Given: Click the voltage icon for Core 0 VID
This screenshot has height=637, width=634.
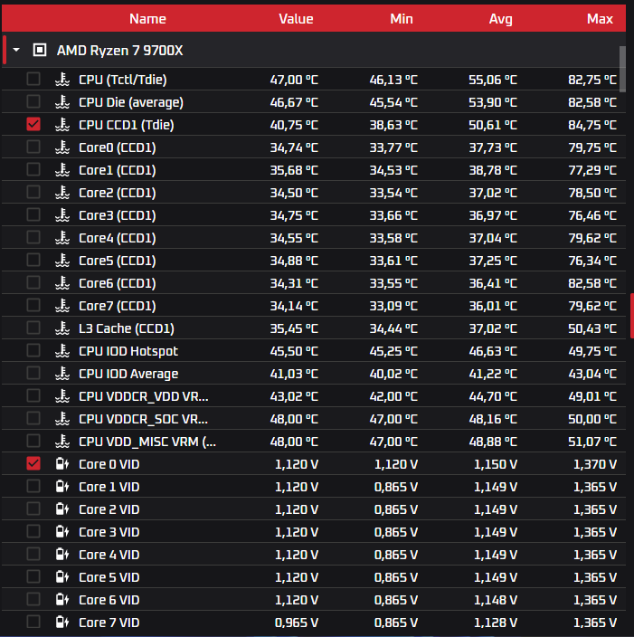Looking at the screenshot, I should coord(62,464).
